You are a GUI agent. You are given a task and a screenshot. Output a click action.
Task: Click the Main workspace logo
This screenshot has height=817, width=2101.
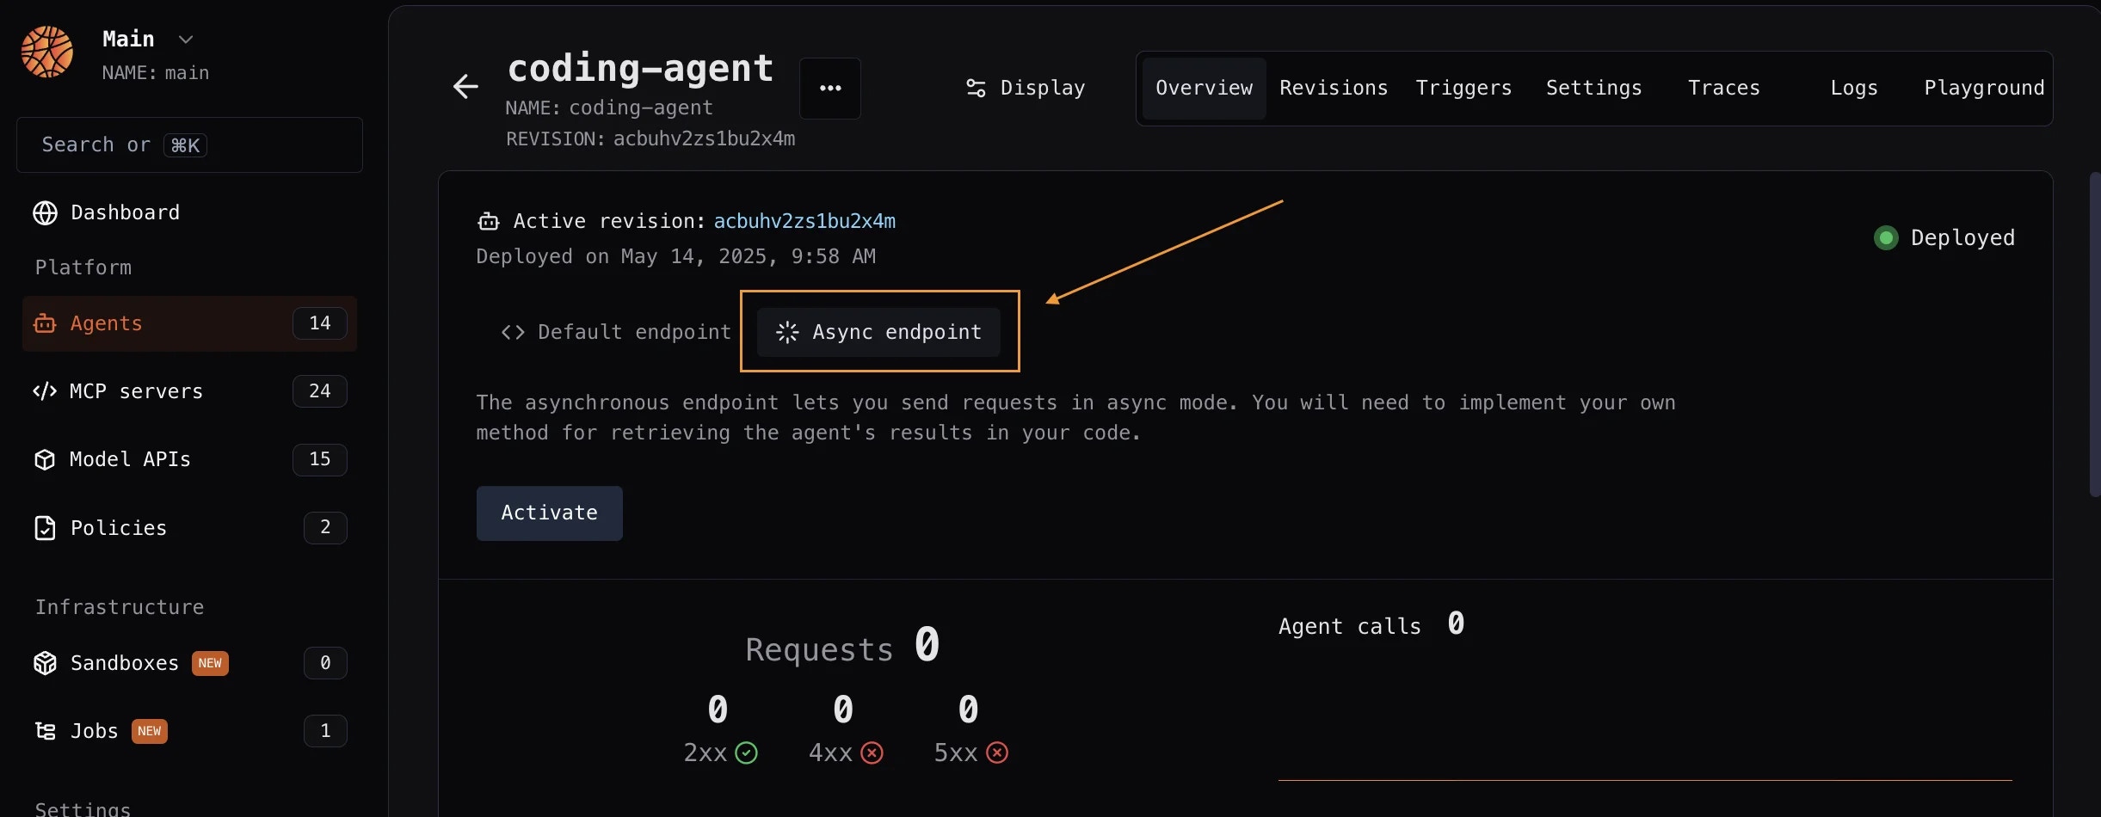47,52
